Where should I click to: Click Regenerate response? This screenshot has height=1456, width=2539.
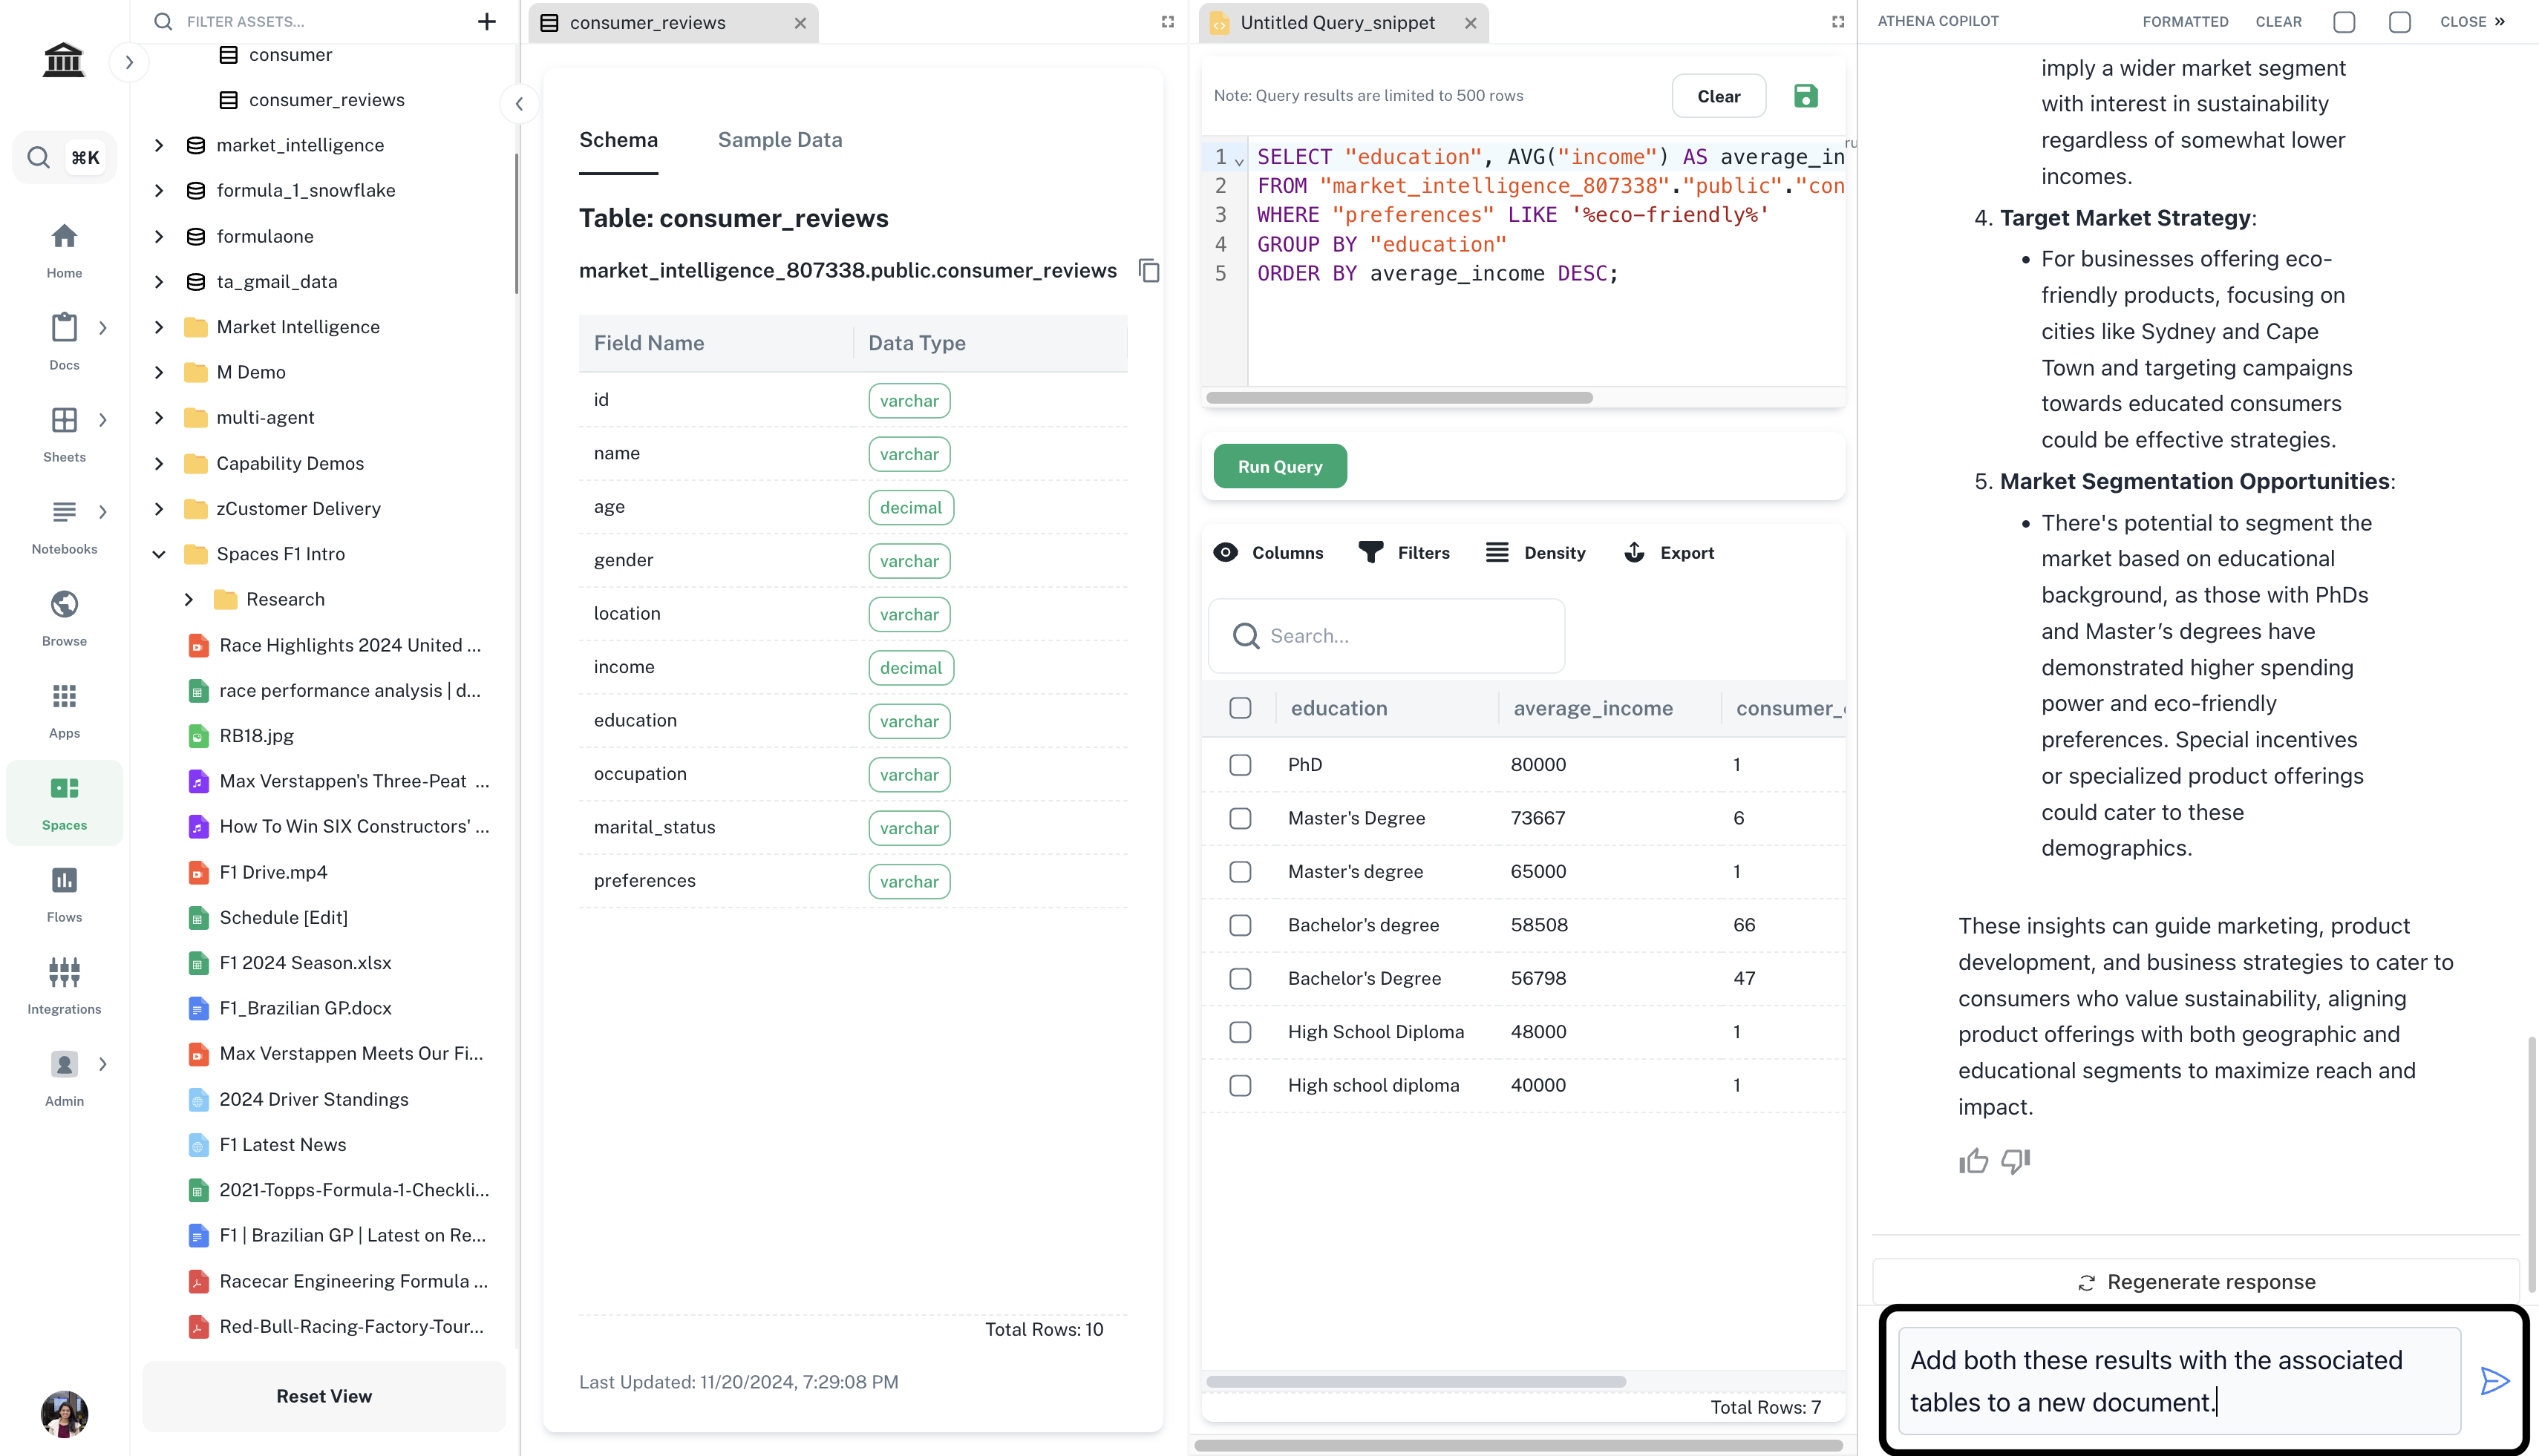(x=2196, y=1282)
